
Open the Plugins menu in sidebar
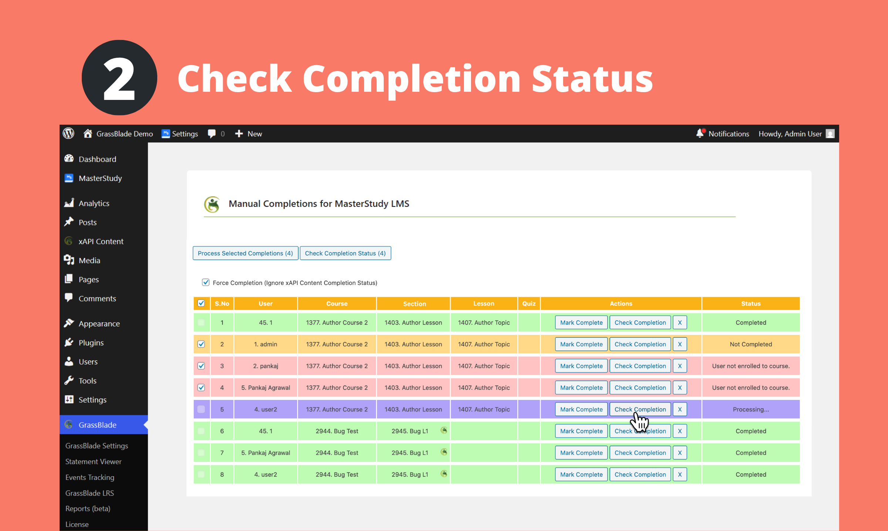point(91,343)
